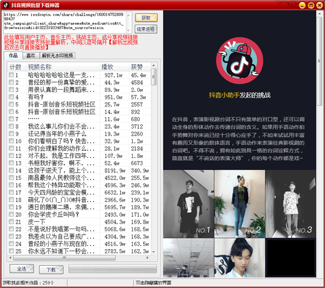This screenshot has width=325, height=288.
Task: Click the list horizontal scrollbar thumb
Action: coord(64,258)
